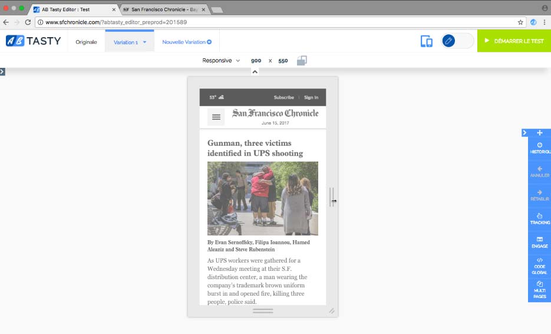551x334 pixels.
Task: Click the AB Tasty extension icon
Action: [533, 22]
